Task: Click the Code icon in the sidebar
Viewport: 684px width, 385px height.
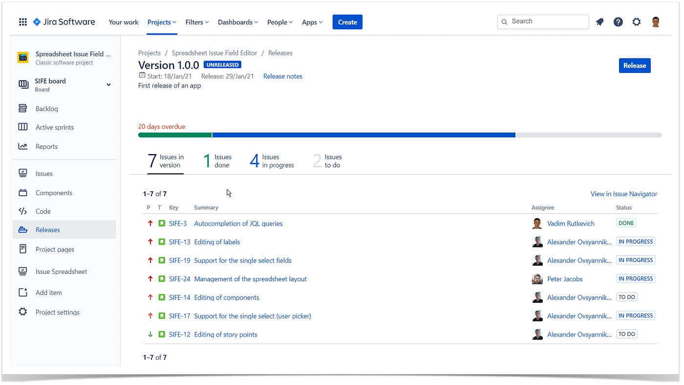Action: point(23,211)
